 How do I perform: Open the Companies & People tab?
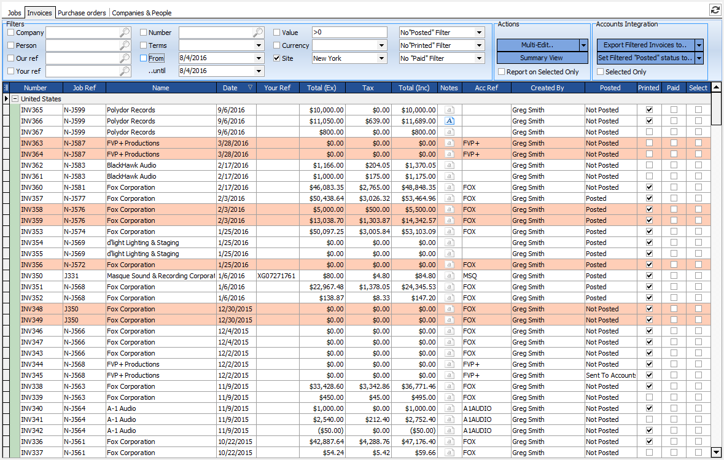[142, 12]
